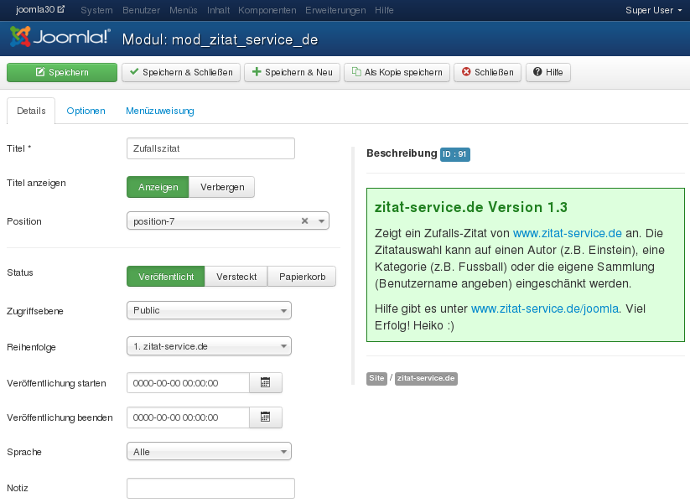The width and height of the screenshot is (690, 503).
Task: Set Status to Papierkorb
Action: (302, 277)
